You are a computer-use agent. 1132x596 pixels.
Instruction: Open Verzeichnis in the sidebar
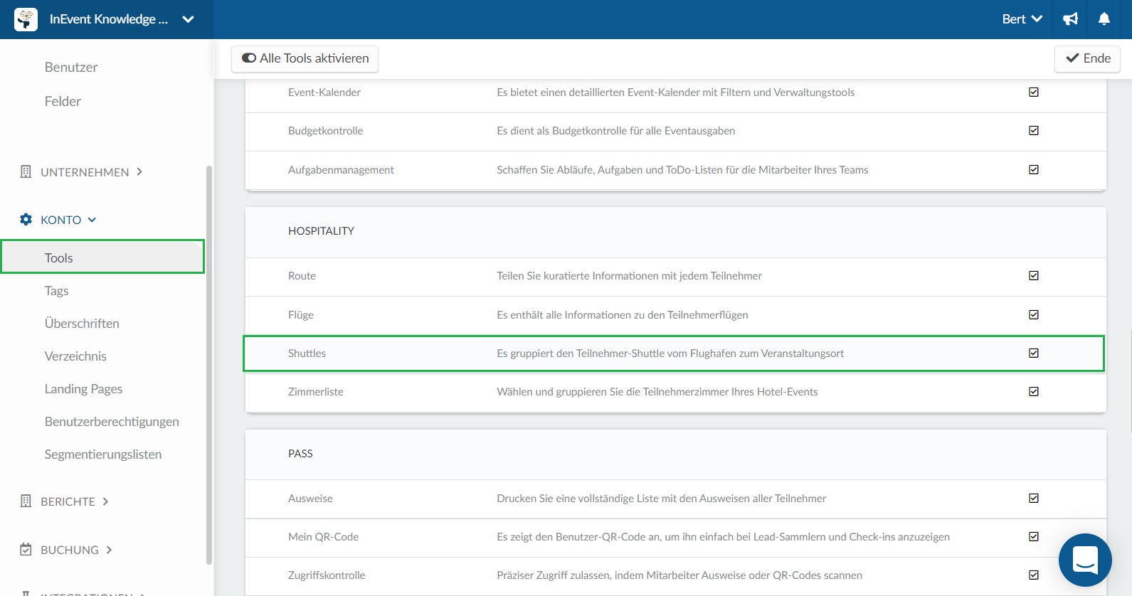pyautogui.click(x=75, y=356)
